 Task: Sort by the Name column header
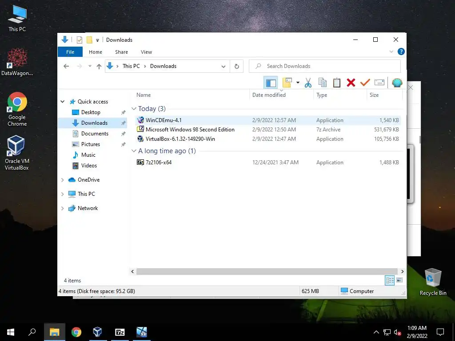(144, 95)
